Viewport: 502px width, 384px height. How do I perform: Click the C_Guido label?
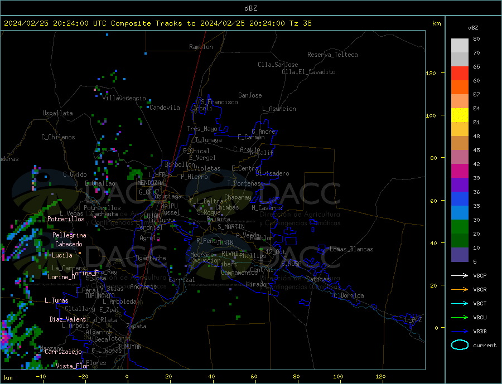pyautogui.click(x=75, y=174)
